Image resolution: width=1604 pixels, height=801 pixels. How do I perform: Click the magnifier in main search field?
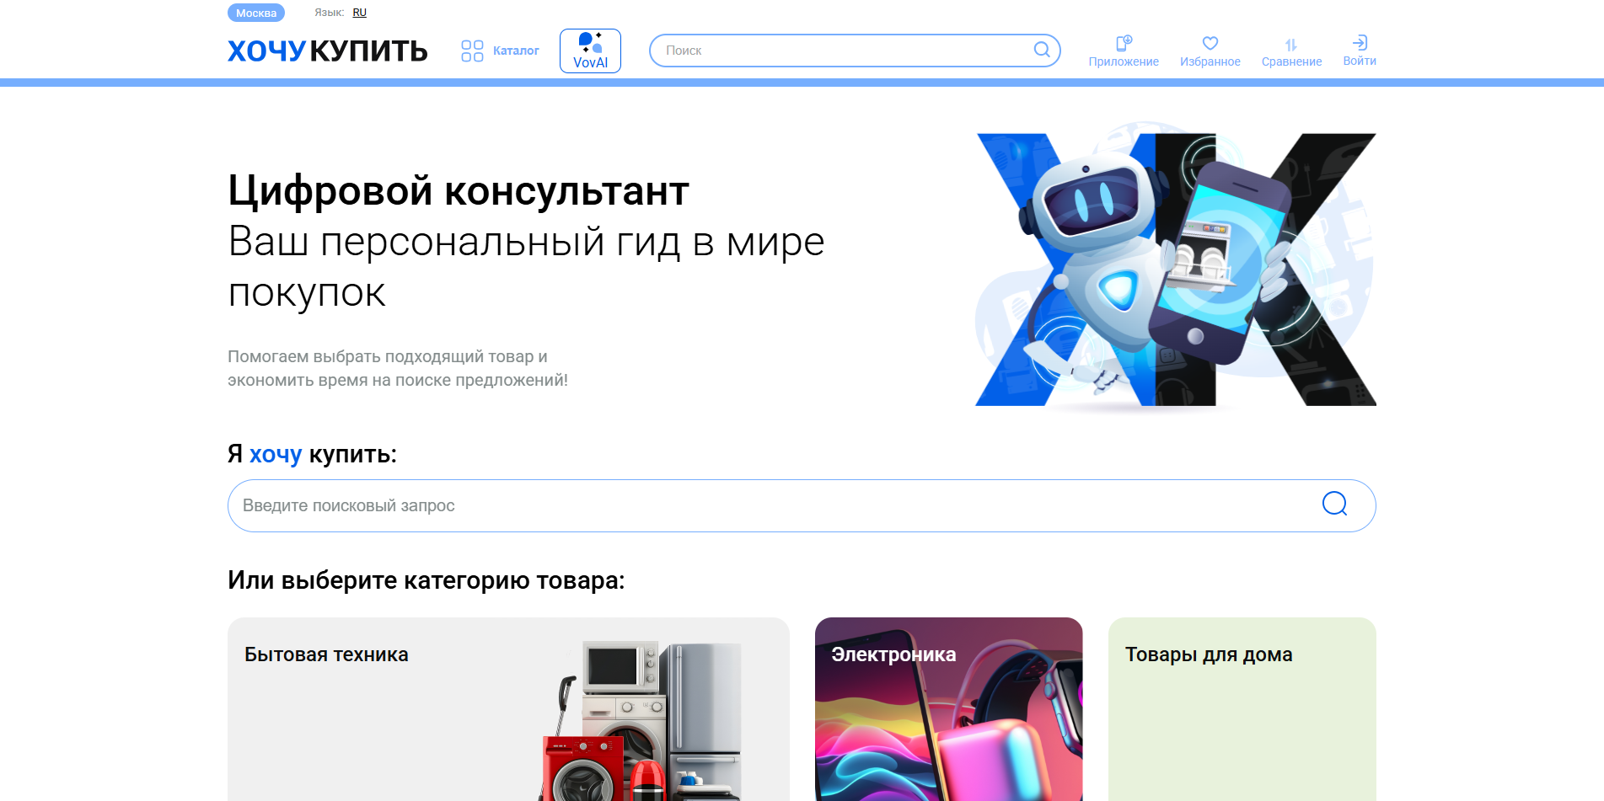pyautogui.click(x=1334, y=504)
